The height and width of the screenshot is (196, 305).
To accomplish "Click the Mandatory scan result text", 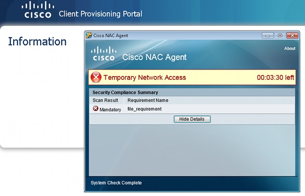I will point(110,110).
